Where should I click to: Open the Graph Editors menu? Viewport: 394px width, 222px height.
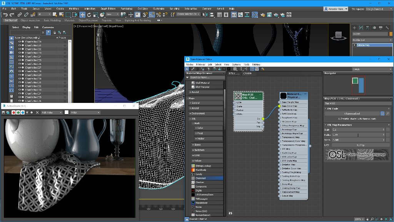pos(108,8)
